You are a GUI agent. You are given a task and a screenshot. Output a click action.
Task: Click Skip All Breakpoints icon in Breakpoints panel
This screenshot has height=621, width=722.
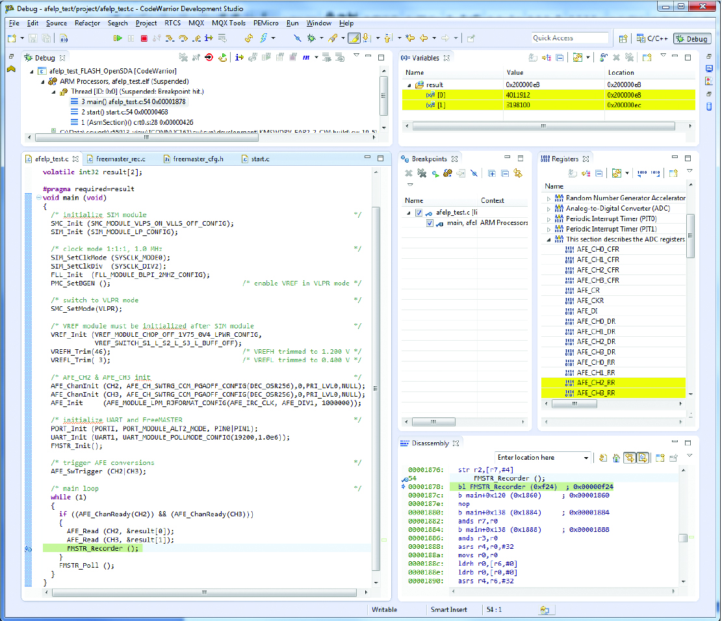[474, 173]
